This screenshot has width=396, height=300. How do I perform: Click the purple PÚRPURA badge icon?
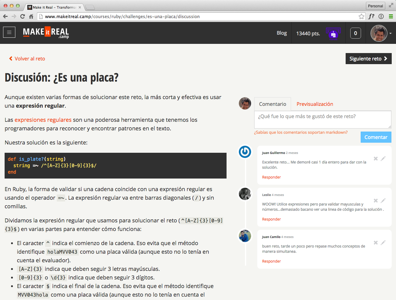(333, 33)
